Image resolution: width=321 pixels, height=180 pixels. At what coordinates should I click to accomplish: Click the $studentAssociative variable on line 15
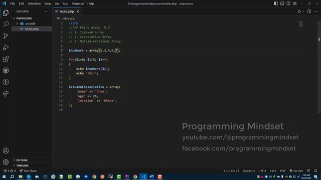click(86, 87)
